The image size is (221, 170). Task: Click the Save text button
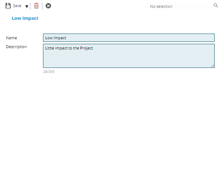(17, 6)
